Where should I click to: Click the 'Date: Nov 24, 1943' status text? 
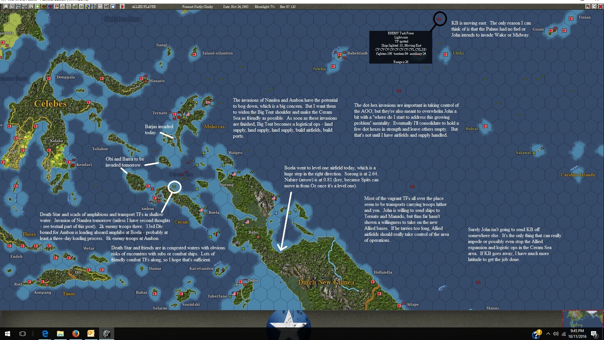[x=236, y=7]
